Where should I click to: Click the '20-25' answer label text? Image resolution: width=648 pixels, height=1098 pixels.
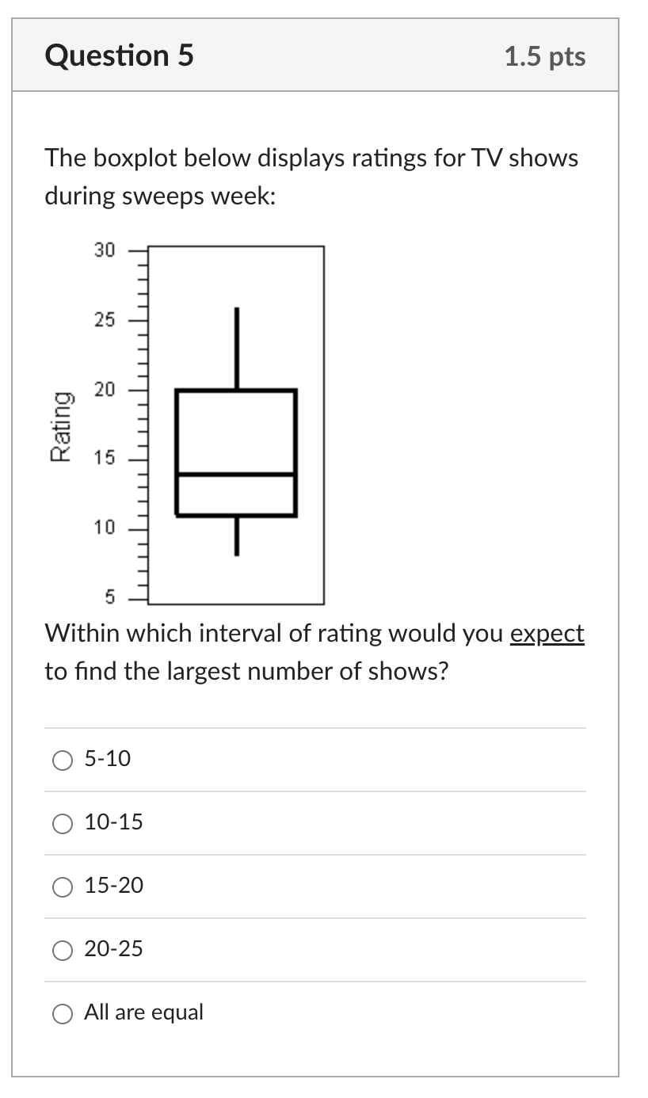point(112,950)
